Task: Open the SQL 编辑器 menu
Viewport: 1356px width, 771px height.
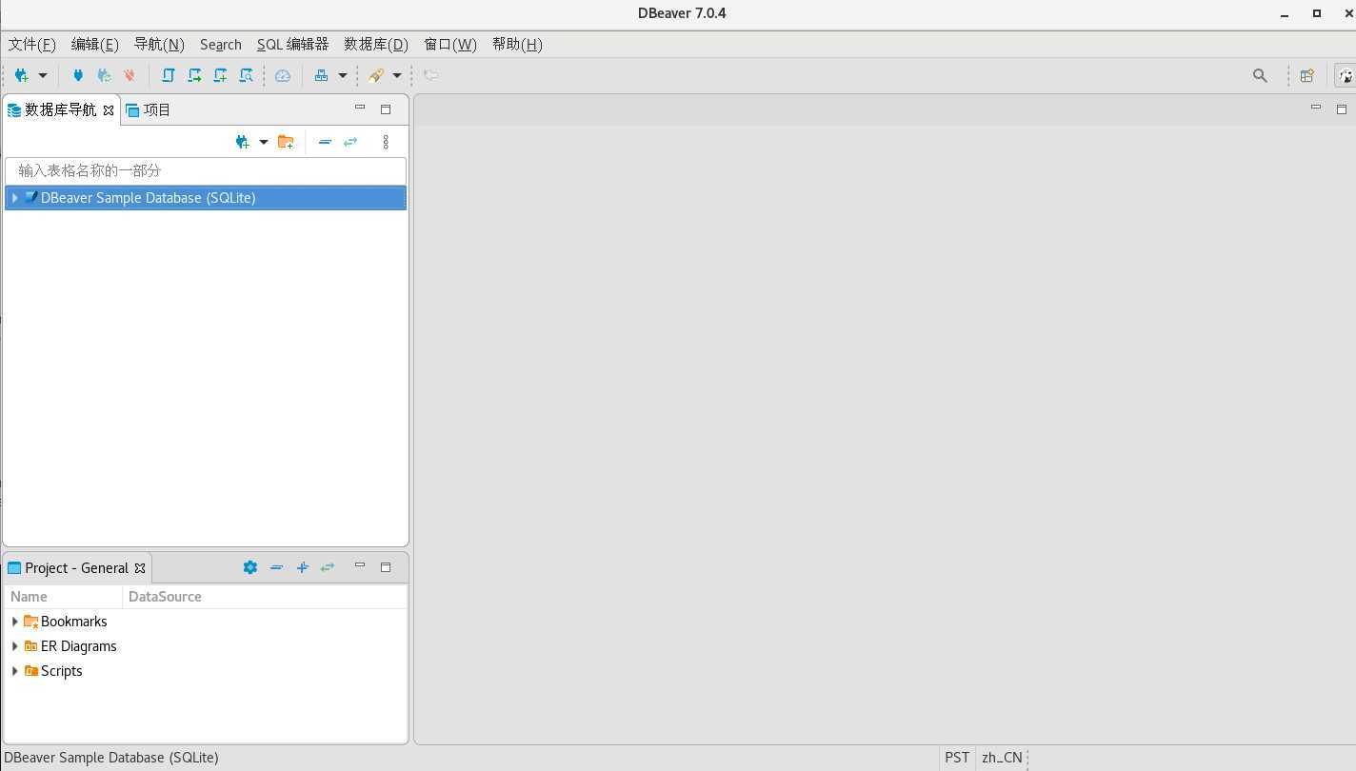Action: 292,45
